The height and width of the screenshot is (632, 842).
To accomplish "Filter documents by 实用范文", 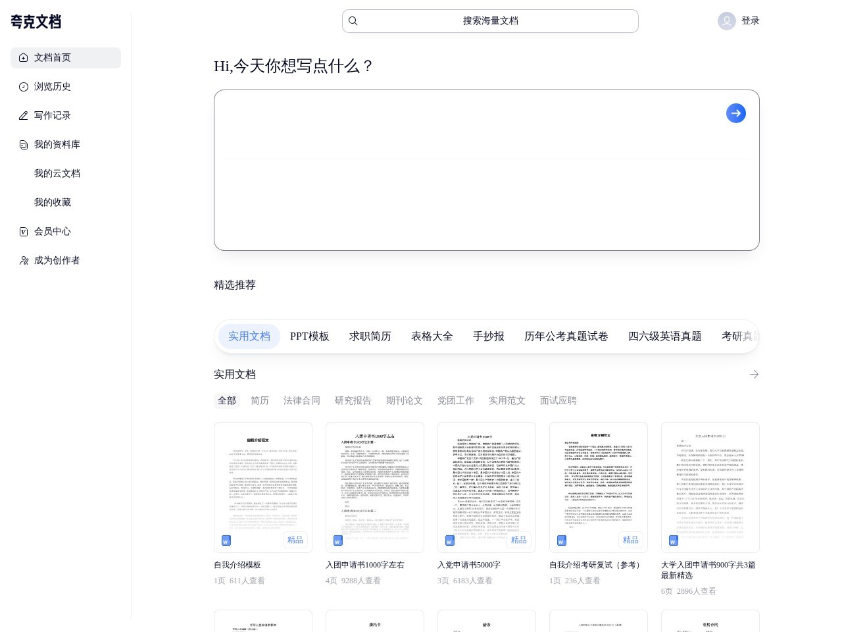I will coord(507,400).
